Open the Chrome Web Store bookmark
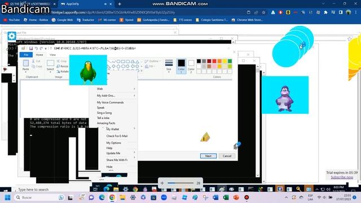 [x=247, y=20]
